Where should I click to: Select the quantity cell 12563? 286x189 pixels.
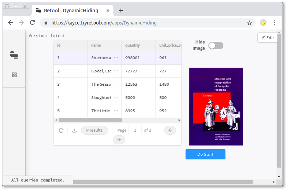pyautogui.click(x=139, y=84)
